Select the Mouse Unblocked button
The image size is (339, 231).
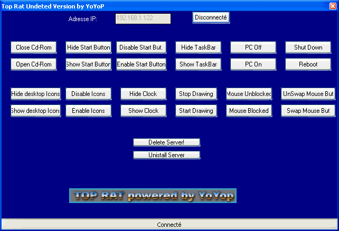tap(249, 94)
